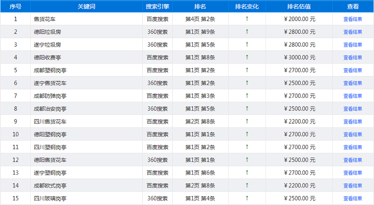374x205 pixels.
Task: Click the green up arrow for 成都塑钢岗亭
Action: tap(247, 70)
